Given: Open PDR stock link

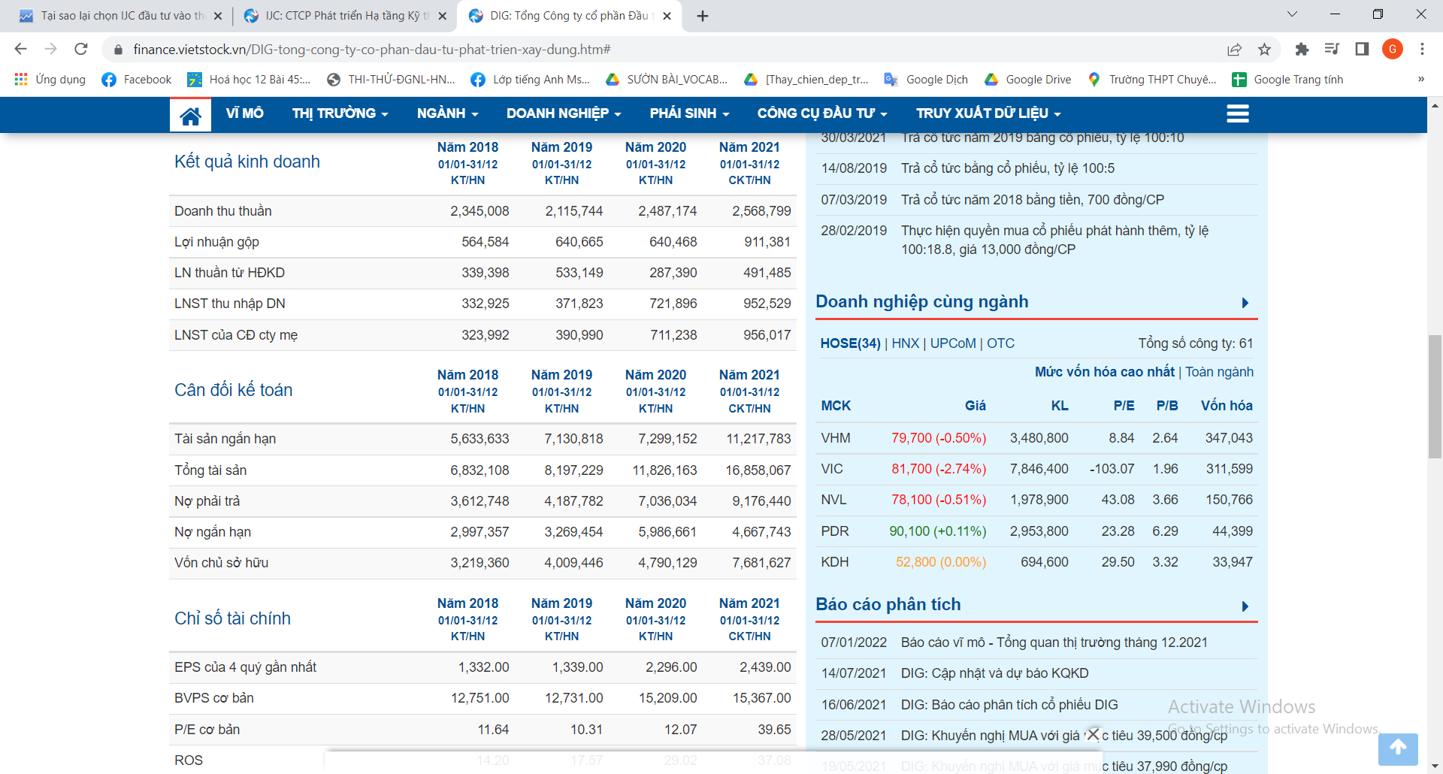Looking at the screenshot, I should click(834, 531).
